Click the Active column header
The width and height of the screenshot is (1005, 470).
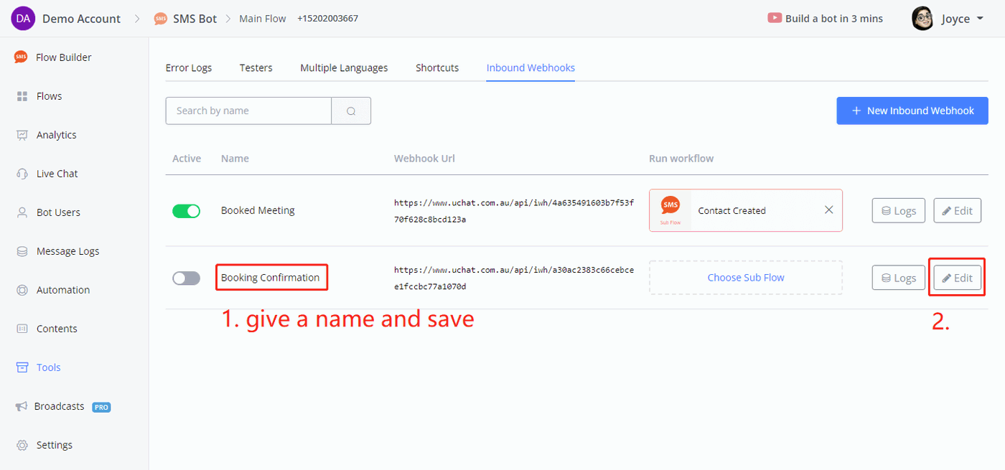(x=187, y=159)
